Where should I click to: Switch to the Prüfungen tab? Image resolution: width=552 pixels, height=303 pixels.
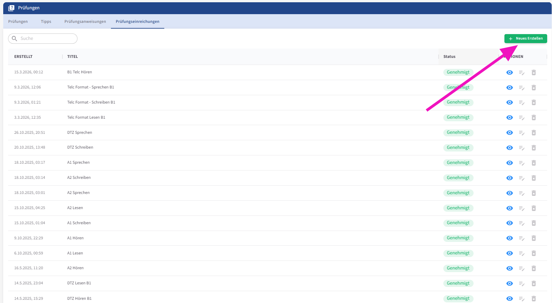pyautogui.click(x=18, y=22)
